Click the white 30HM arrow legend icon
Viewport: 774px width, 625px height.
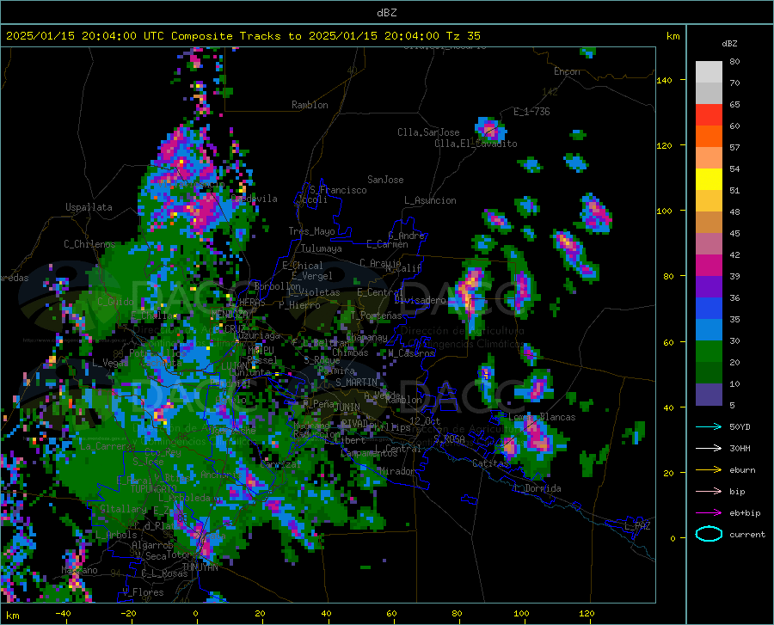(x=709, y=449)
